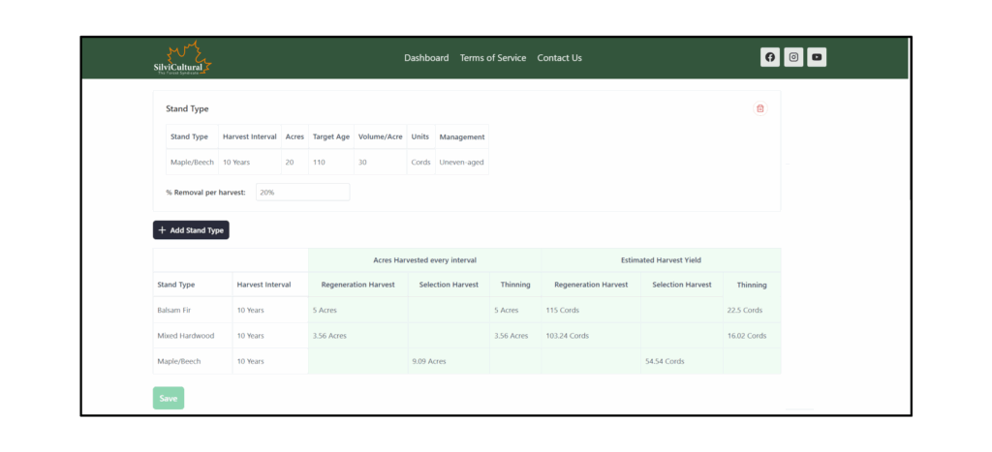The height and width of the screenshot is (452, 992).
Task: Click the Maple/Beech cell in the summary table
Action: 179,361
